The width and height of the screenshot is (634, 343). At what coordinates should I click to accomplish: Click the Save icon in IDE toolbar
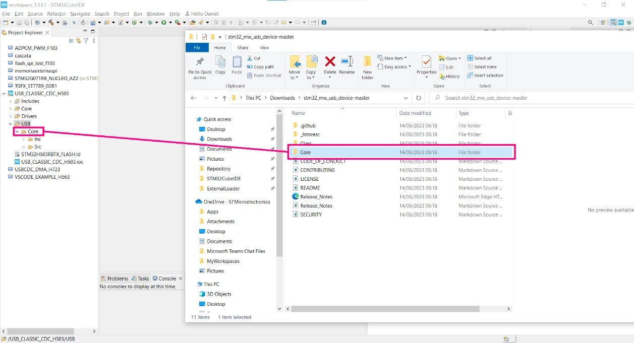click(x=19, y=22)
